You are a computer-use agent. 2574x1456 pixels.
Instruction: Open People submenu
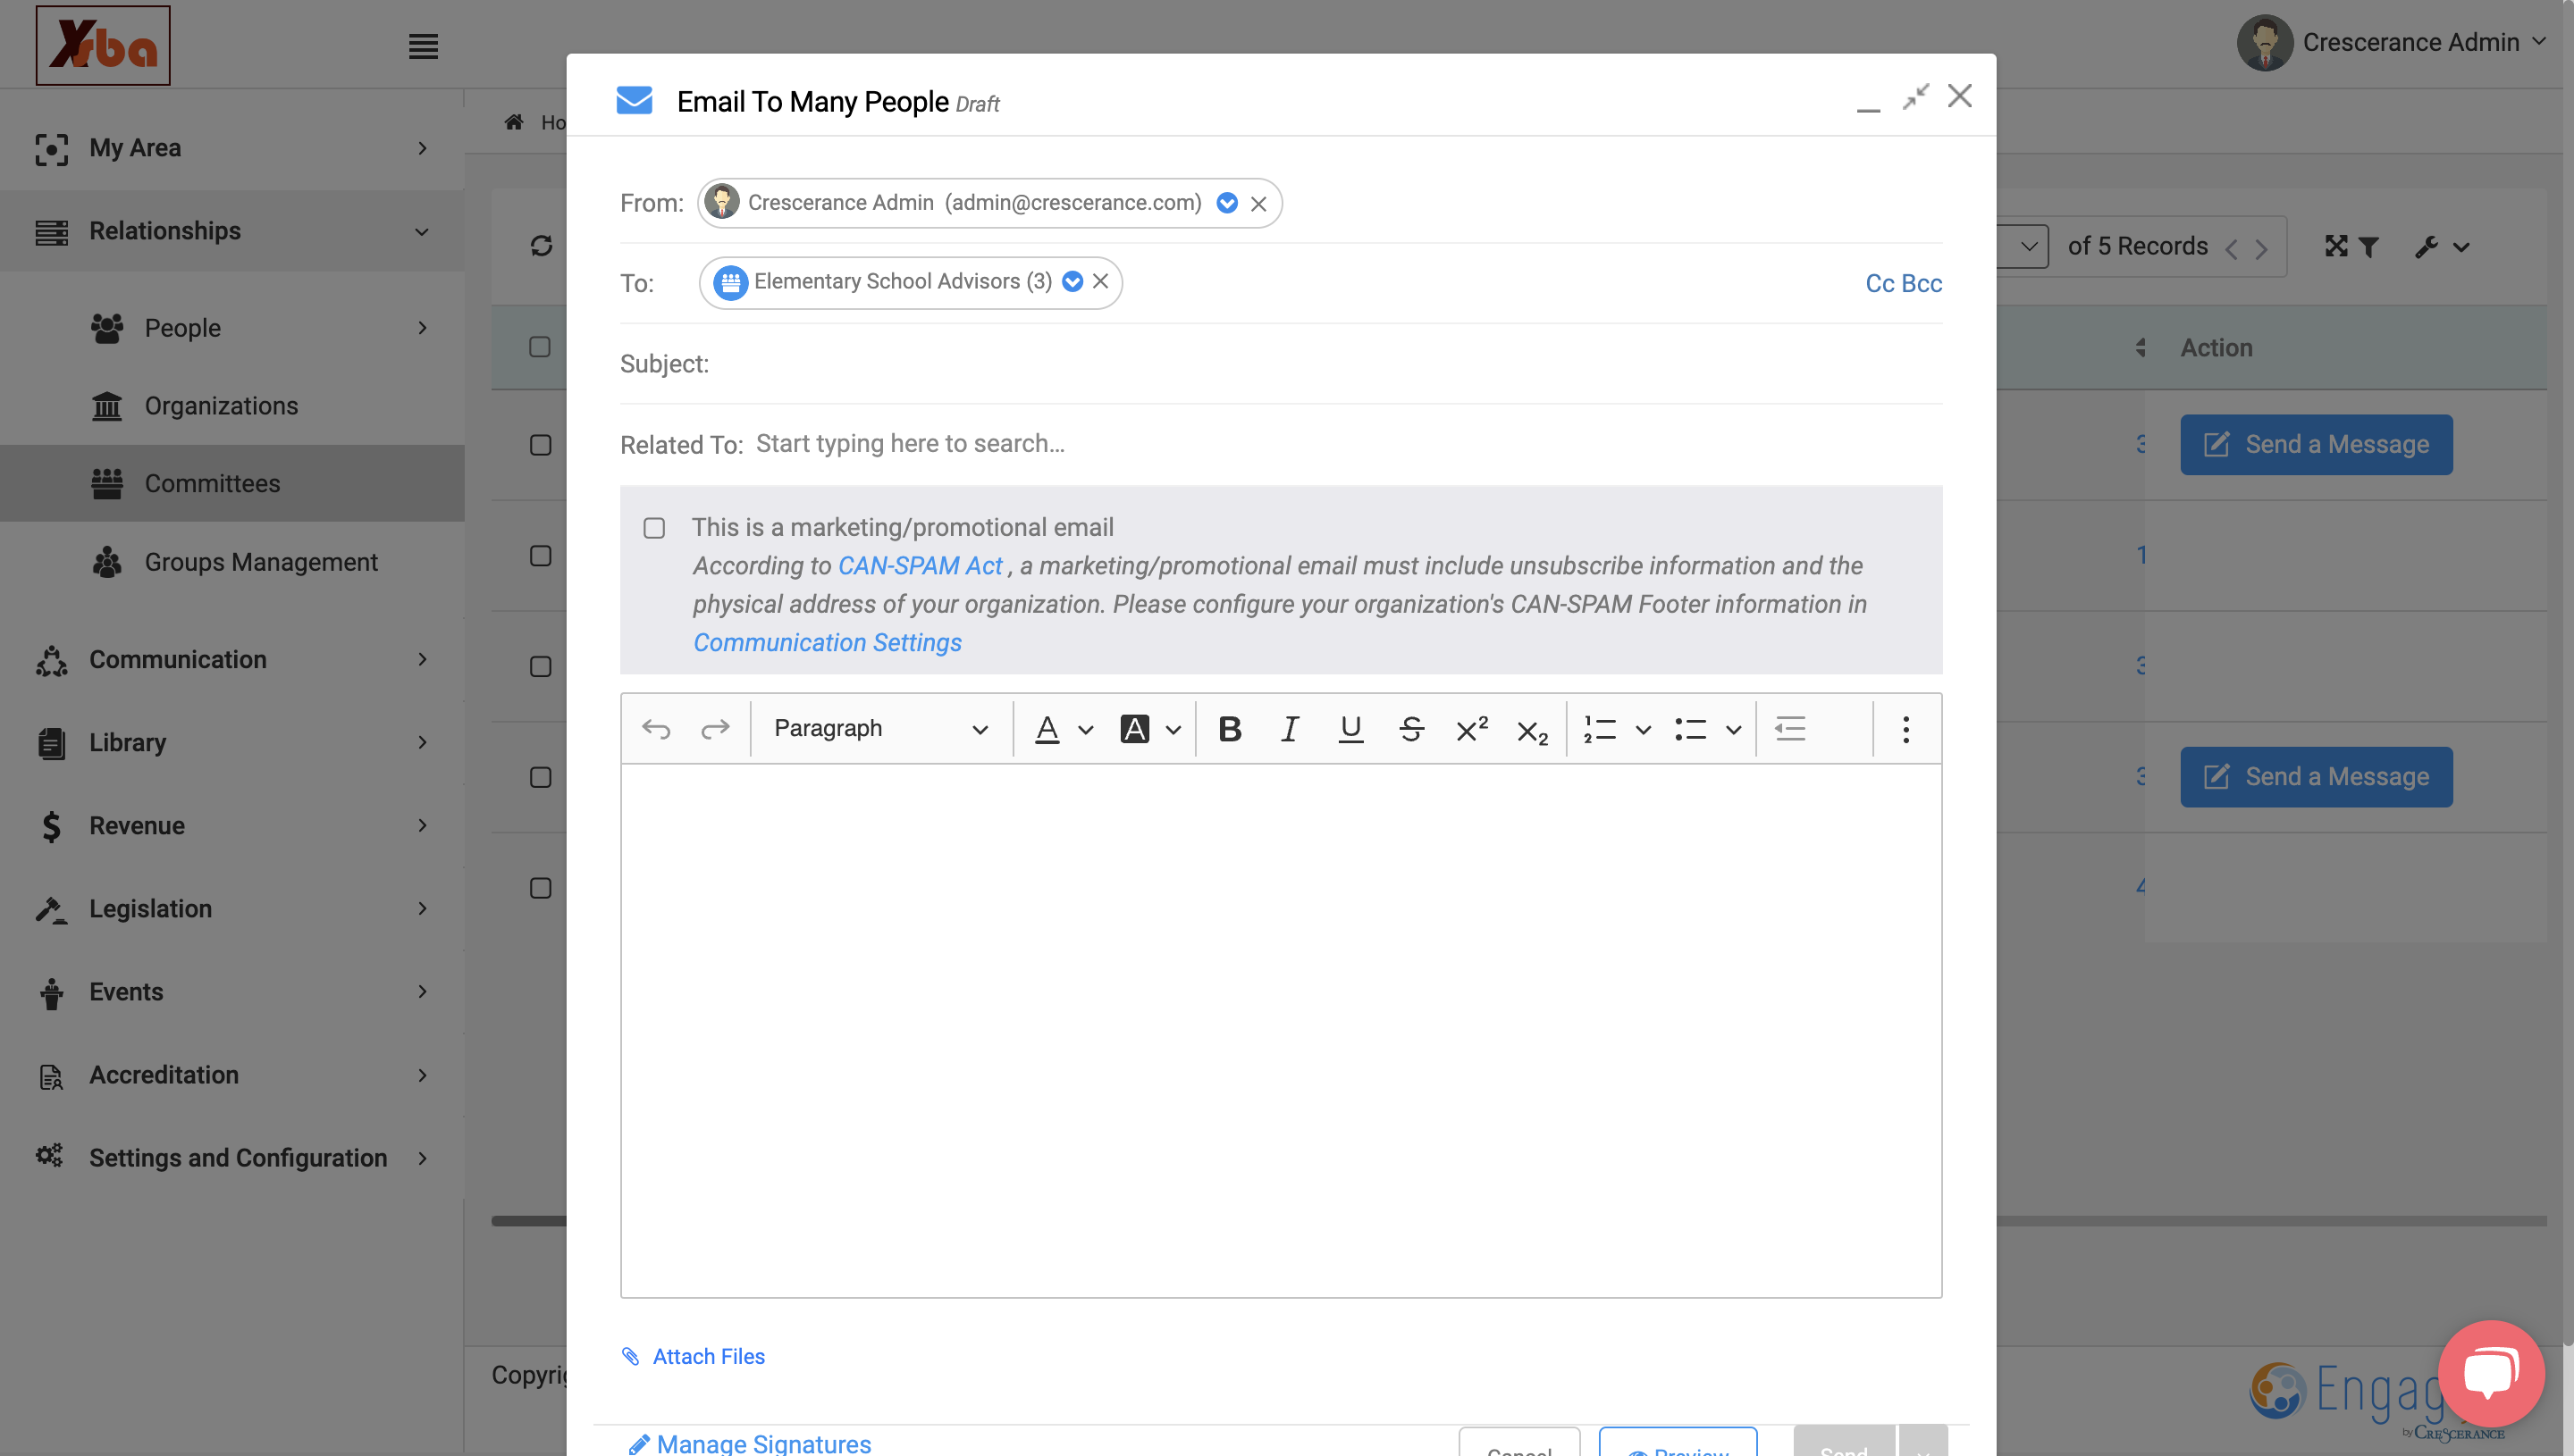[x=260, y=328]
